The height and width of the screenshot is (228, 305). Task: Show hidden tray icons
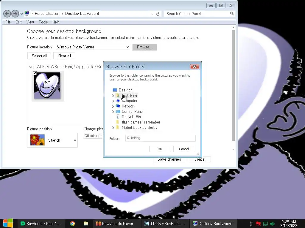[x=251, y=224]
